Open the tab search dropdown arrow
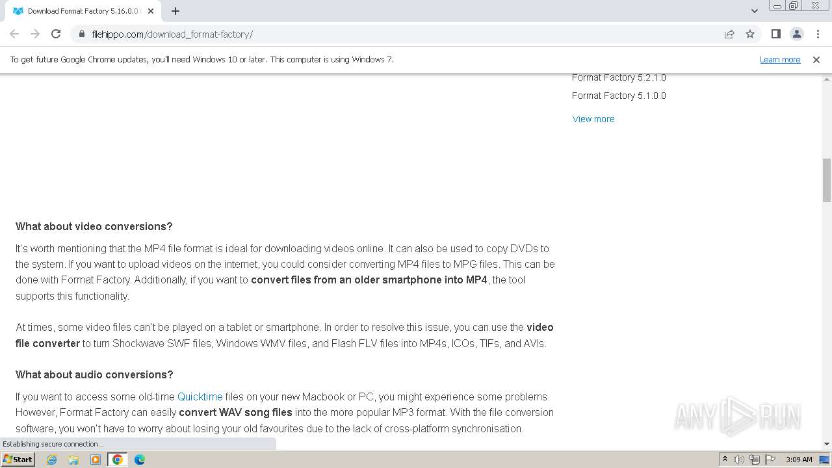 [x=754, y=11]
